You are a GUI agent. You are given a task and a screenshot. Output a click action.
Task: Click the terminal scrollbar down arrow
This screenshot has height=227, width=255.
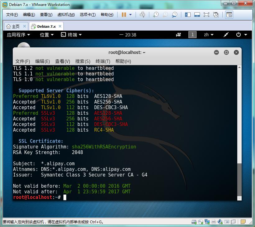coord(239,198)
